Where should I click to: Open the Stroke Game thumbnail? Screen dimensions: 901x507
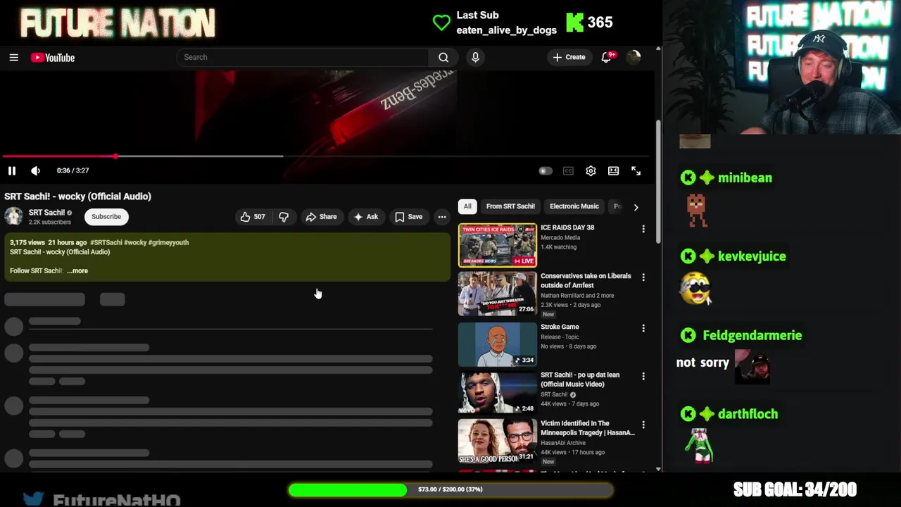pyautogui.click(x=497, y=344)
